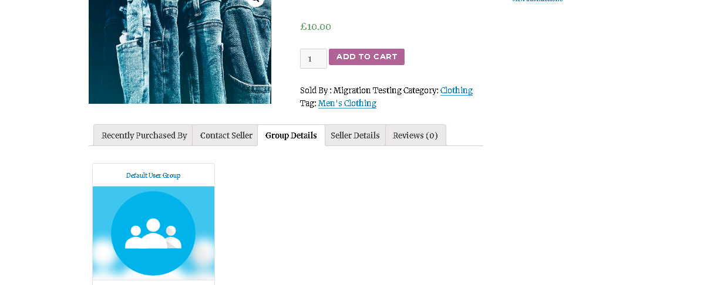Select the Group Details tab

[x=291, y=135]
